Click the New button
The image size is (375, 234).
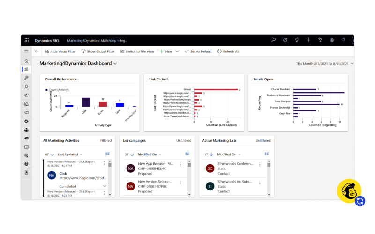pyautogui.click(x=166, y=51)
